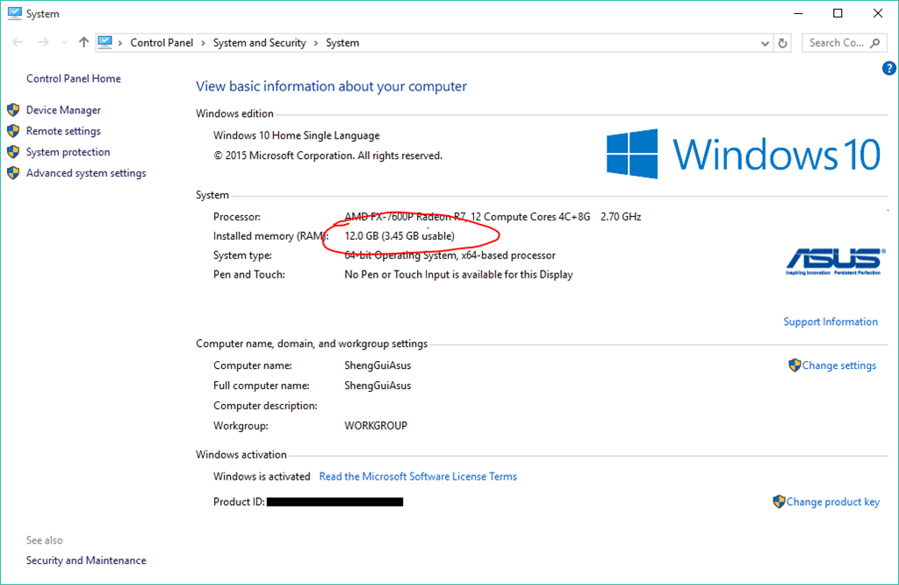The height and width of the screenshot is (585, 899).
Task: Close the System window
Action: pos(878,13)
